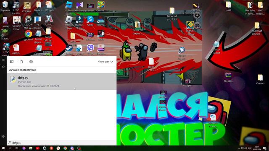Expand the Фильтры dropdown

tap(105, 62)
